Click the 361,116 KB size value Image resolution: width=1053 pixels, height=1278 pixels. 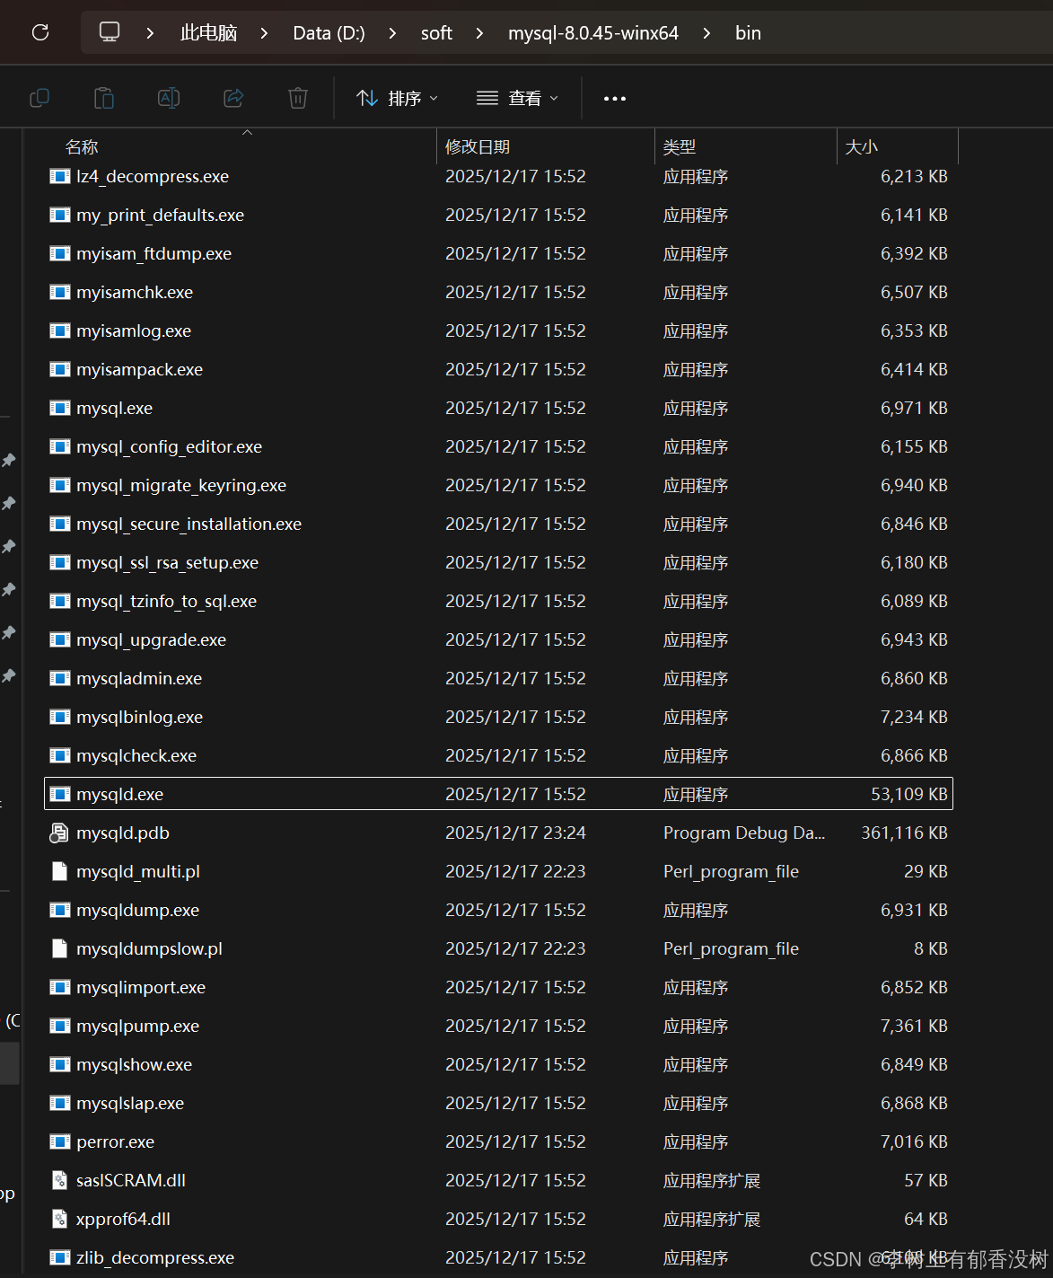(x=904, y=833)
